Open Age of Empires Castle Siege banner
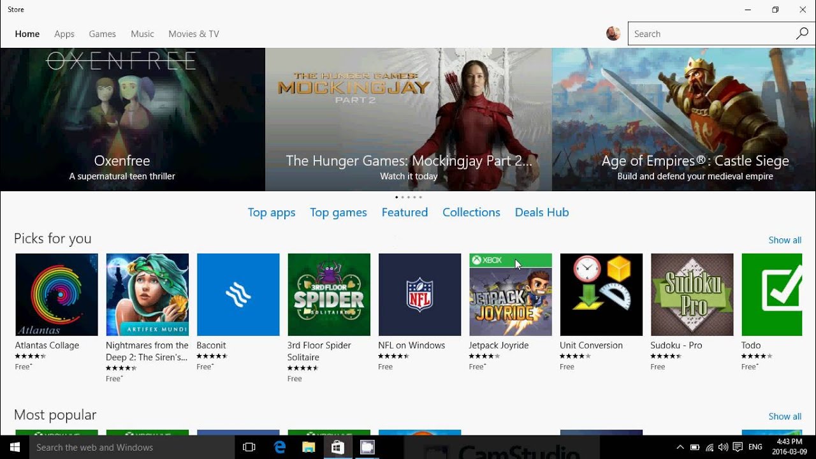The width and height of the screenshot is (816, 459). pos(684,119)
